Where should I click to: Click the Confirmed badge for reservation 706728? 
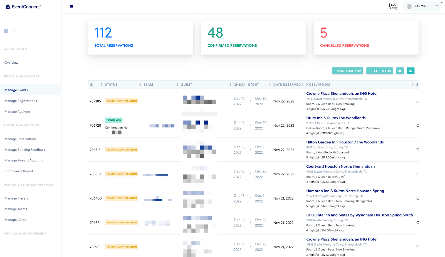(114, 120)
